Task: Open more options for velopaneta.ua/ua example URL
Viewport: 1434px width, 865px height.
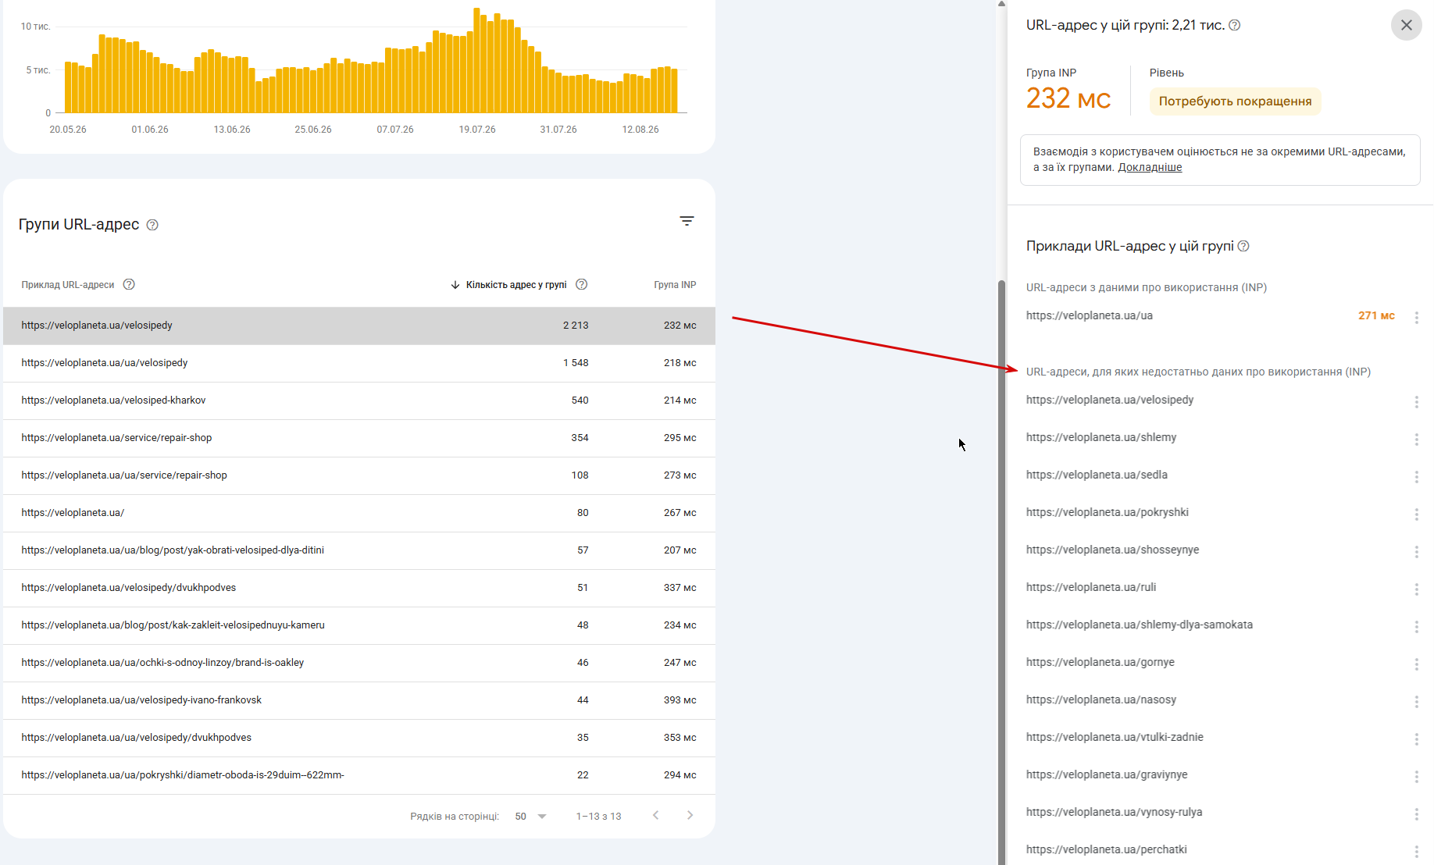Action: pyautogui.click(x=1416, y=317)
